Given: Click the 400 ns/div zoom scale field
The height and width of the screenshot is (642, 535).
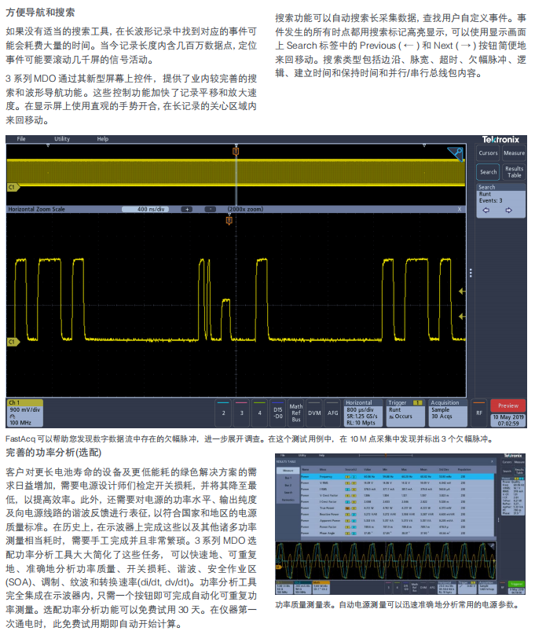Looking at the screenshot, I should [x=145, y=209].
